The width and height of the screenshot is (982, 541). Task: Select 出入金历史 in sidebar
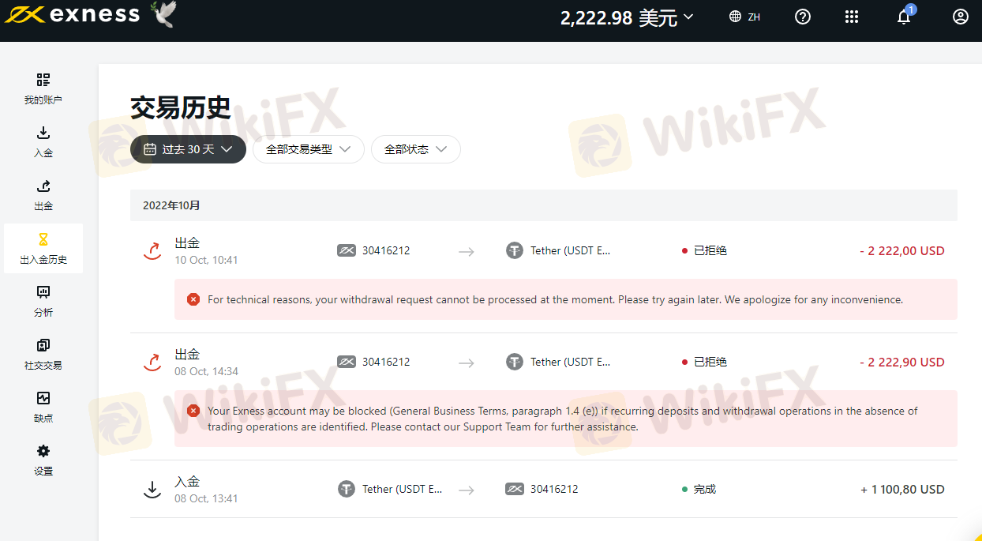43,248
